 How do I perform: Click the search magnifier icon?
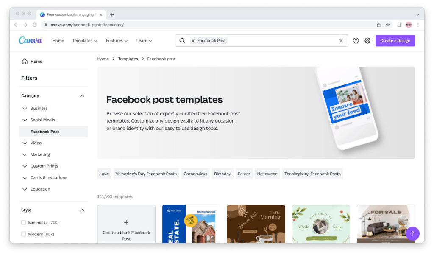pos(182,40)
